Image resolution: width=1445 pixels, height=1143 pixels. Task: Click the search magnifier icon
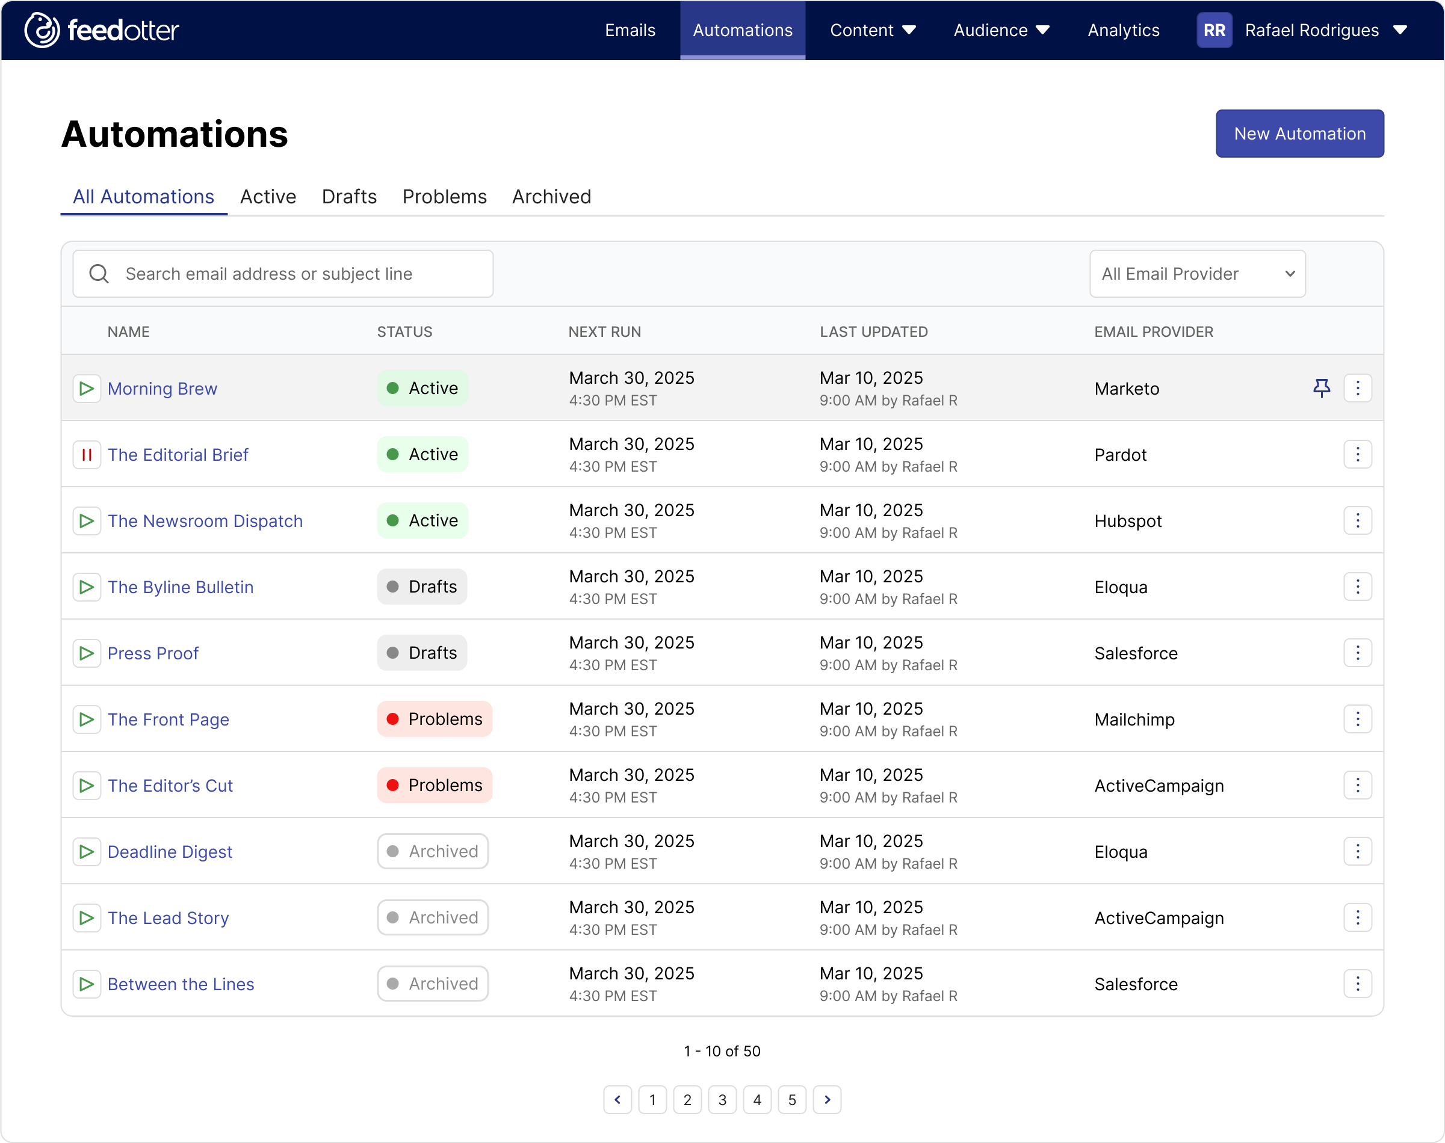(x=99, y=274)
